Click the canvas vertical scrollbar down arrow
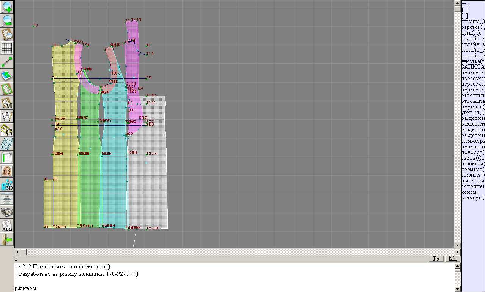 coord(457,245)
